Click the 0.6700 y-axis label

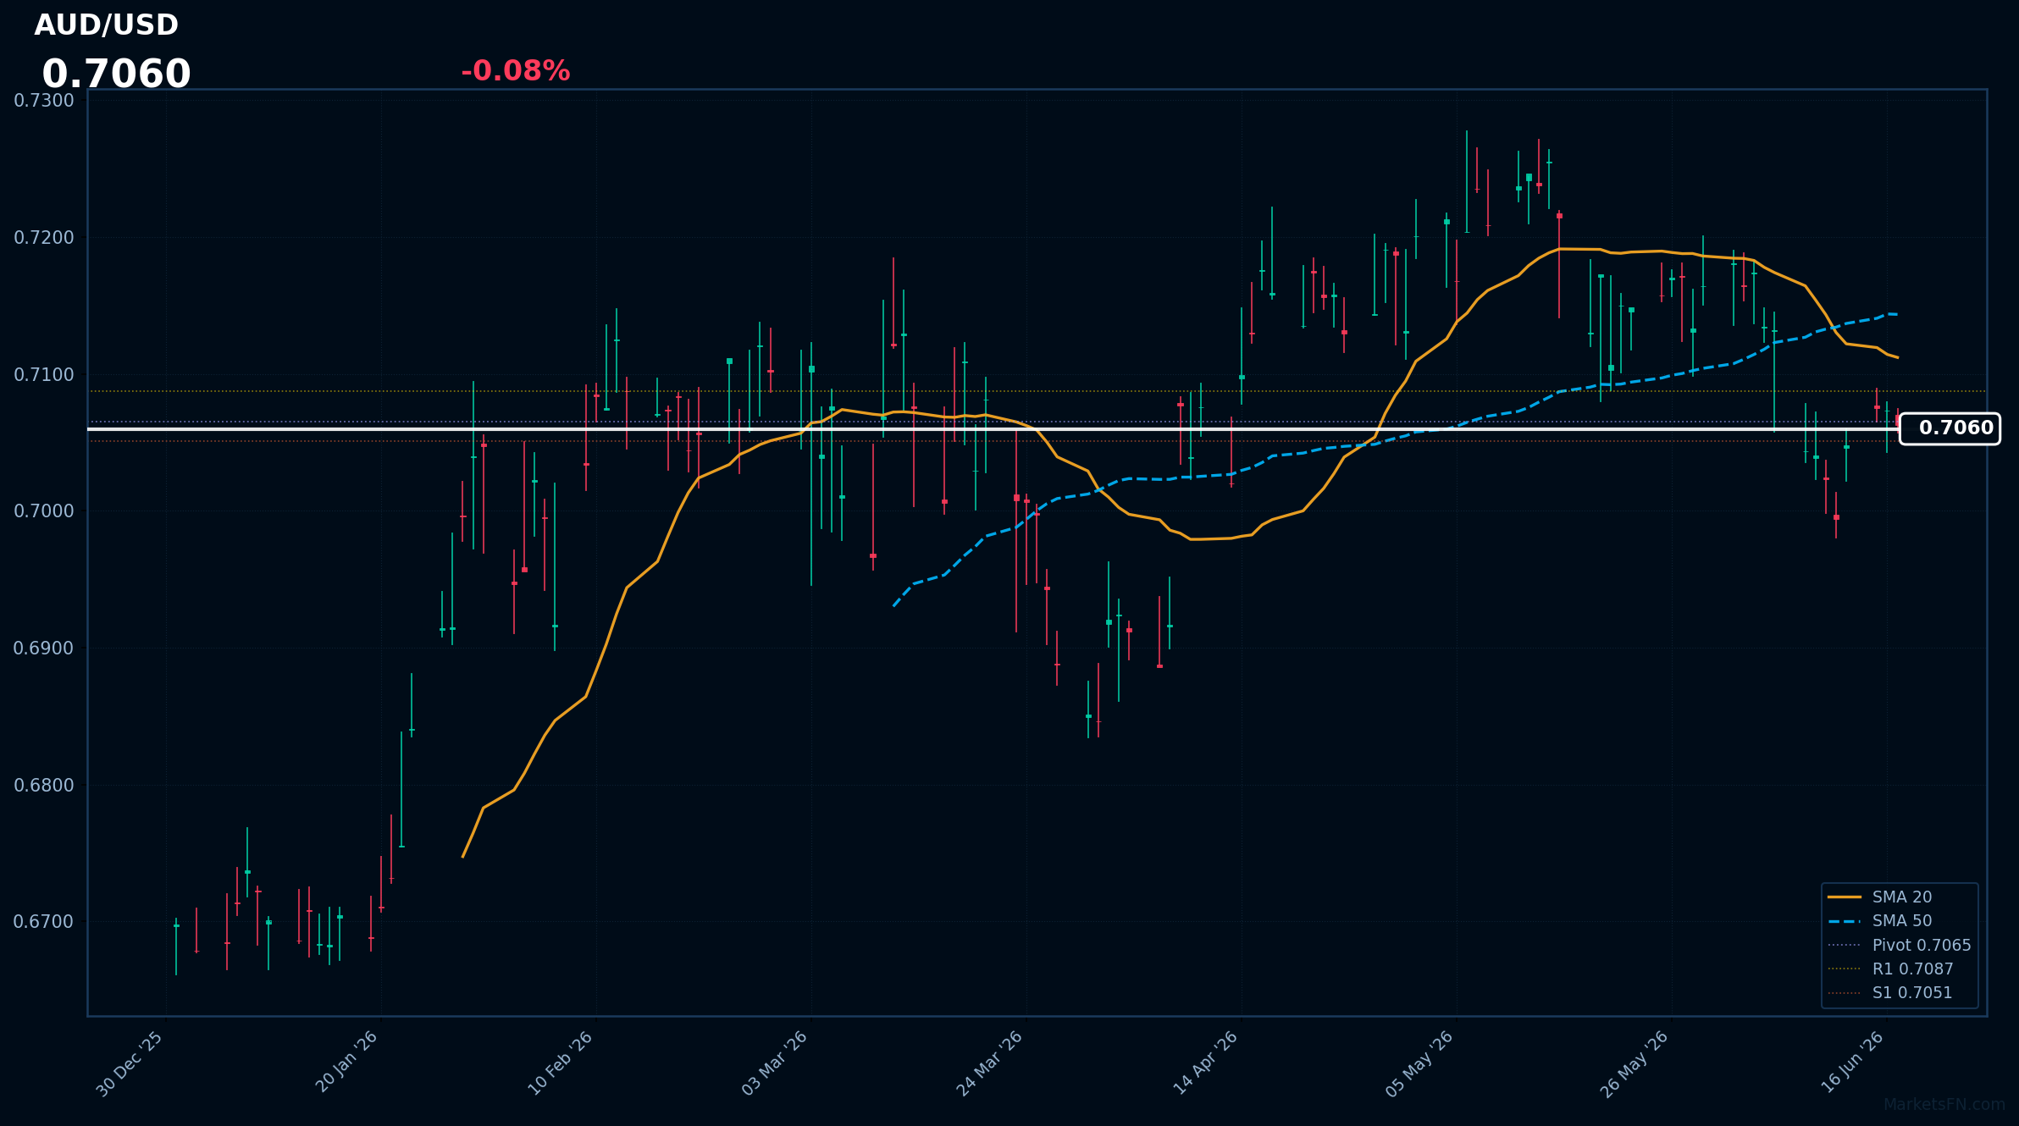click(44, 922)
